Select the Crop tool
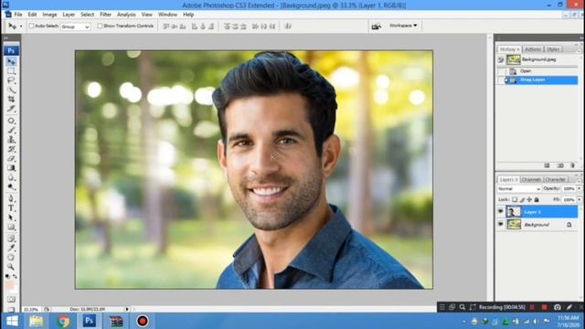Screen dimensions: 585x329 click(x=11, y=100)
